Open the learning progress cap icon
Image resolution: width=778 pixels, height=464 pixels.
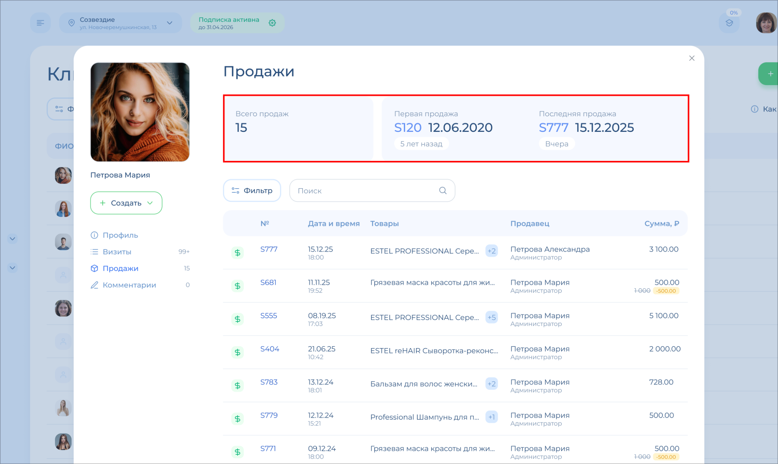(x=729, y=23)
